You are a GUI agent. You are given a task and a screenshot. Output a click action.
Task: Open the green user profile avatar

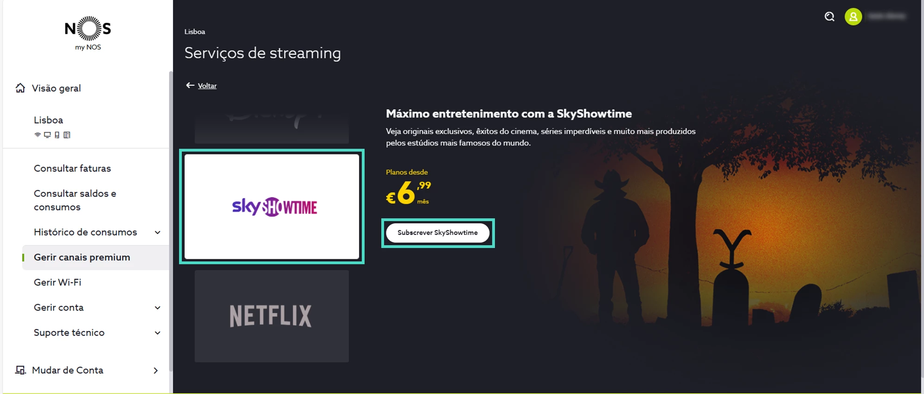[x=853, y=17]
